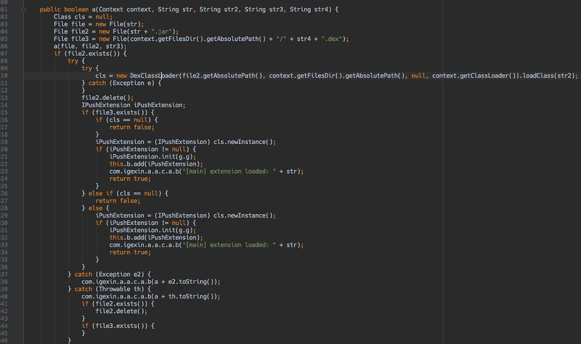581x344 pixels.
Task: Click the ".jar" string literal
Action: click(166, 31)
